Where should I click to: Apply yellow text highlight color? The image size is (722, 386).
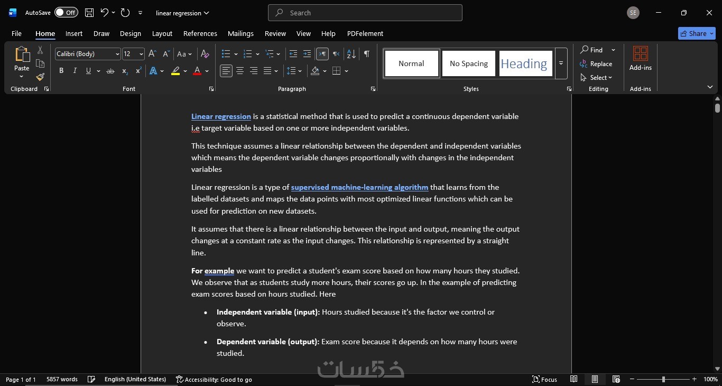pyautogui.click(x=175, y=71)
